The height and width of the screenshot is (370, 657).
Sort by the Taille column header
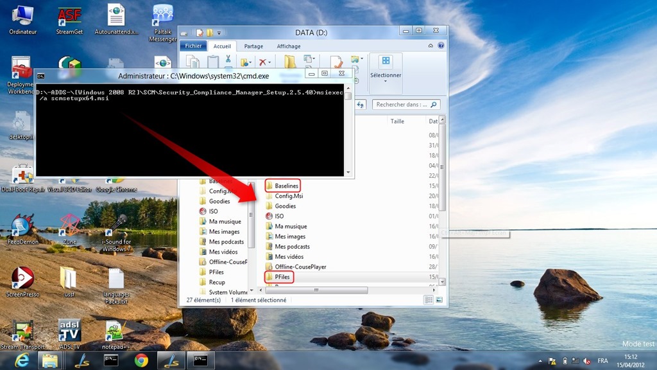click(x=397, y=121)
